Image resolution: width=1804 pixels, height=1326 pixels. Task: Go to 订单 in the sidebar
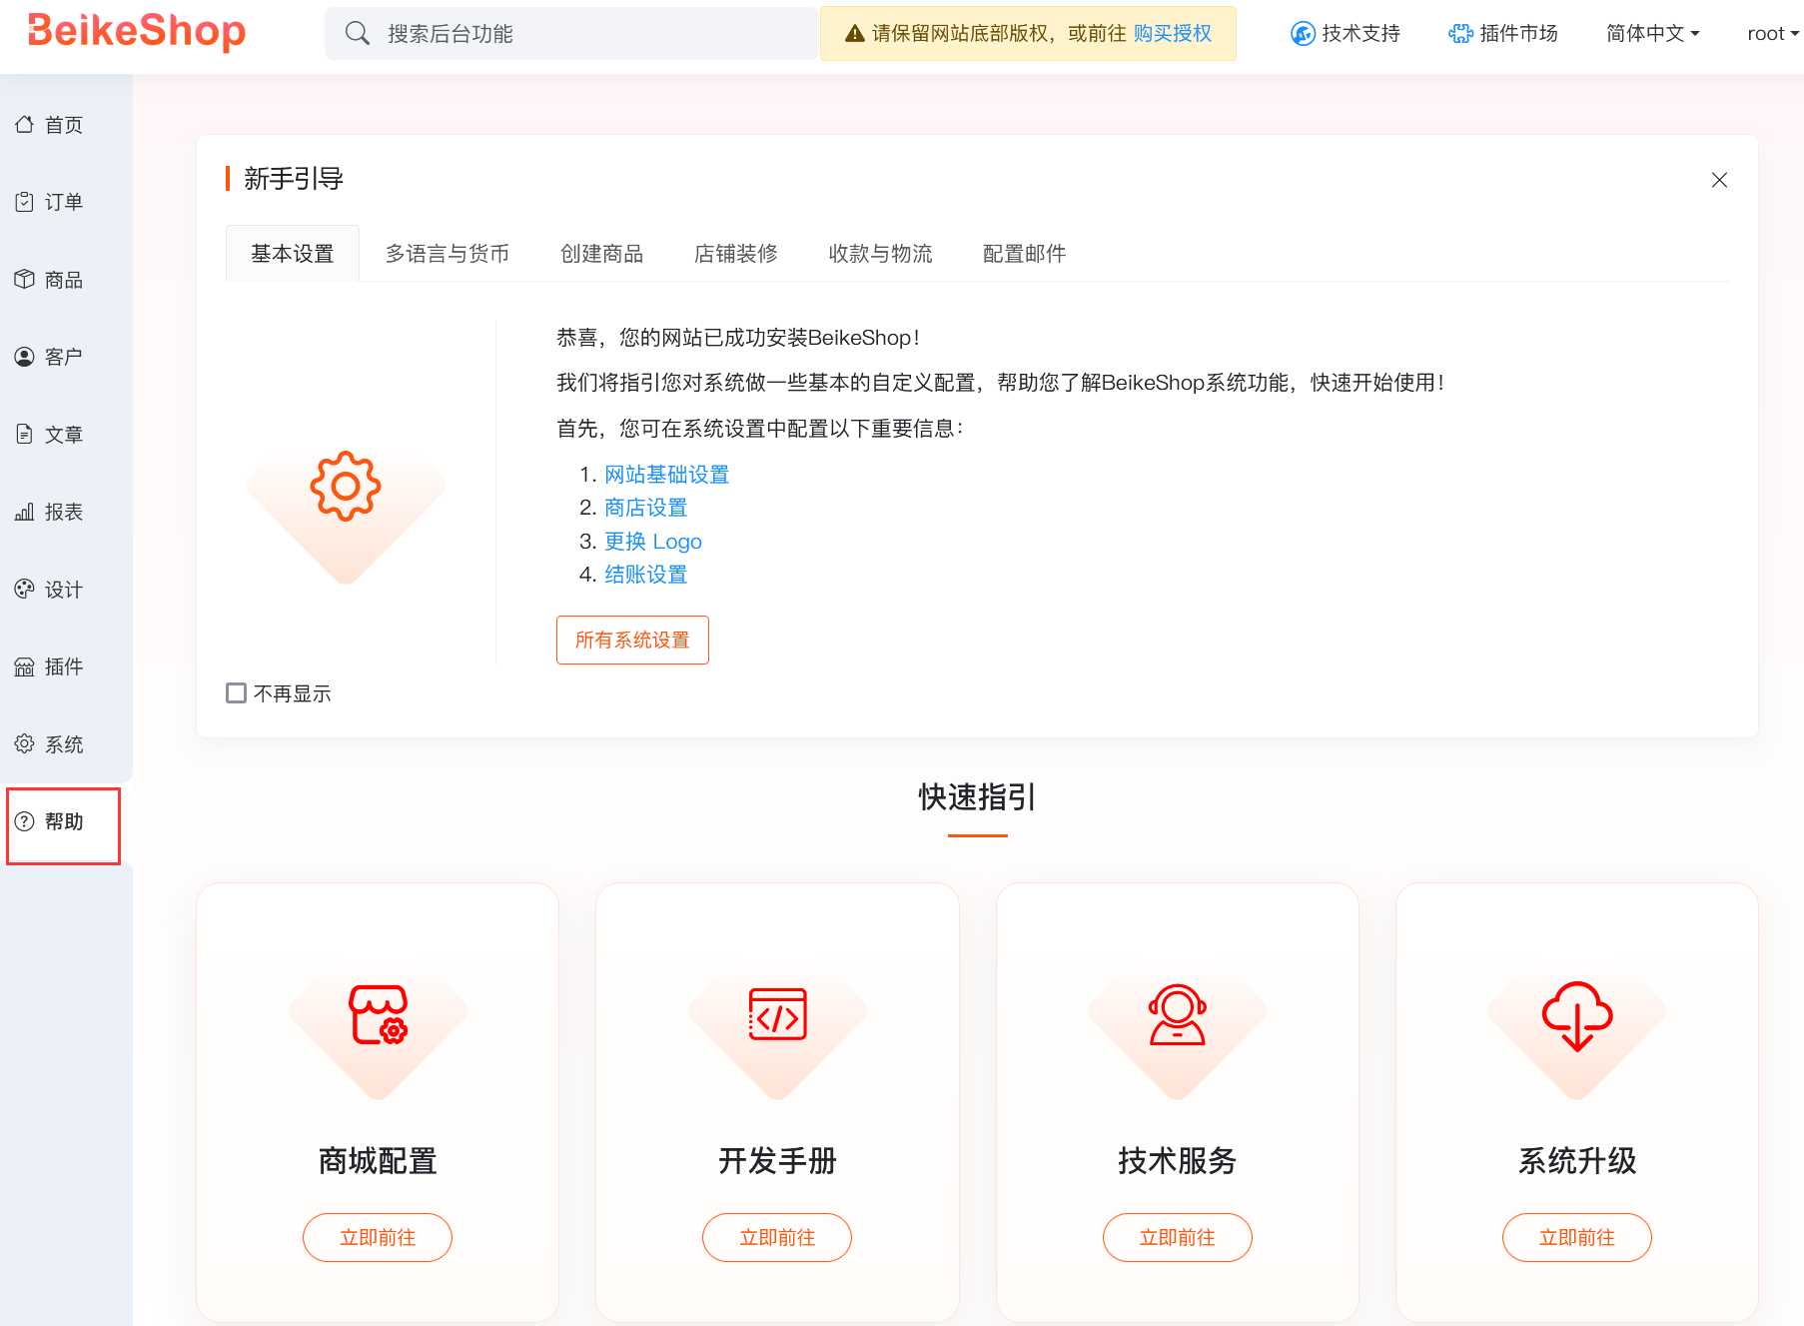[x=64, y=202]
